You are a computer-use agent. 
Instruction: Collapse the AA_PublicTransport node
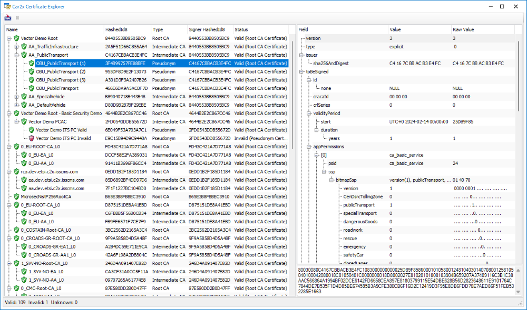pyautogui.click(x=16, y=55)
